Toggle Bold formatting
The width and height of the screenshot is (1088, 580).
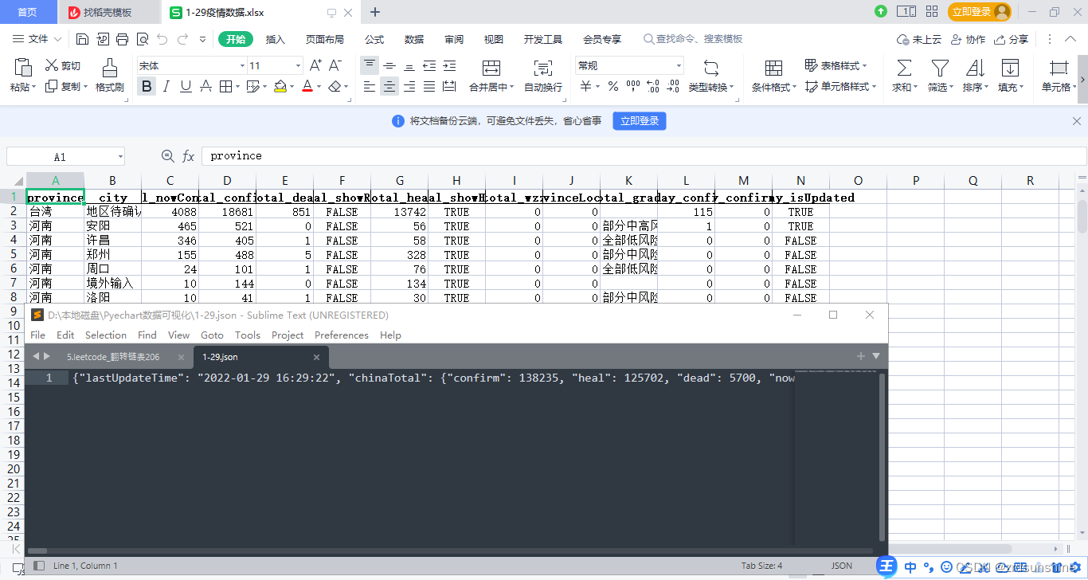[146, 87]
